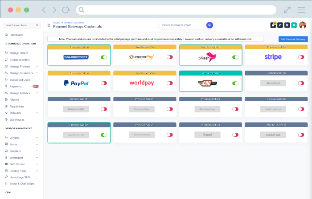This screenshot has height=199, width=312.
Task: Turn off the bKash gateway toggle
Action: pos(235,57)
